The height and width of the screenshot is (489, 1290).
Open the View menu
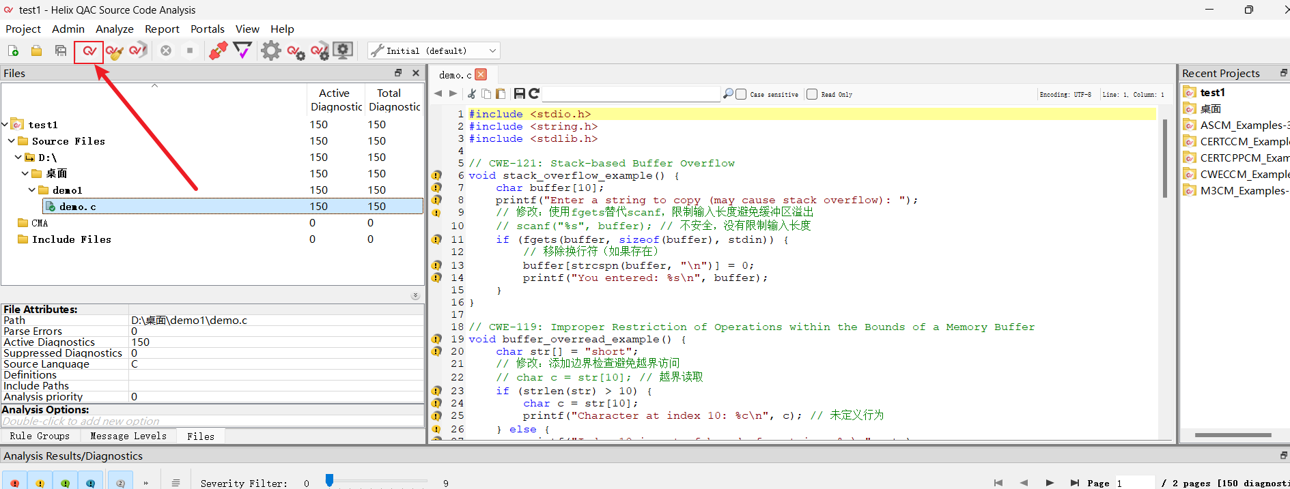(247, 29)
